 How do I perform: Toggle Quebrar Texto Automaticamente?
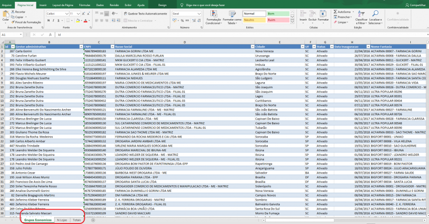click(145, 14)
